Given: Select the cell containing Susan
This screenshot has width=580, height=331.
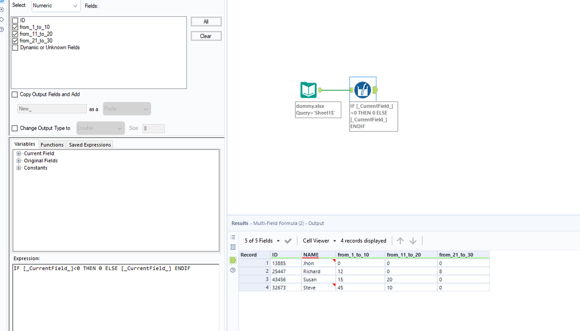Looking at the screenshot, I should pos(319,279).
